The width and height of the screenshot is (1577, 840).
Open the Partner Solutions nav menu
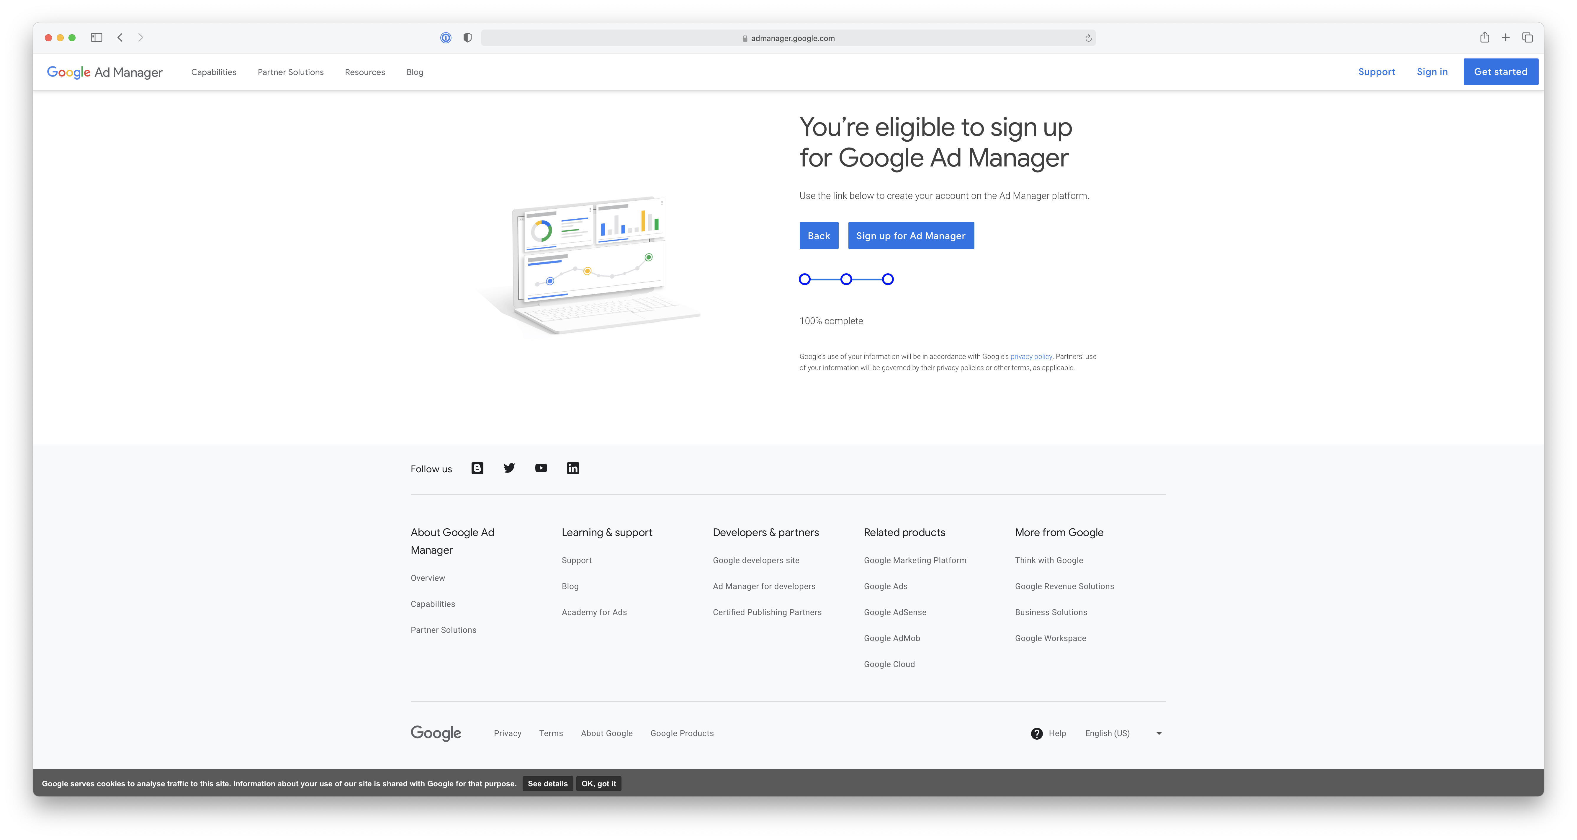click(x=291, y=72)
